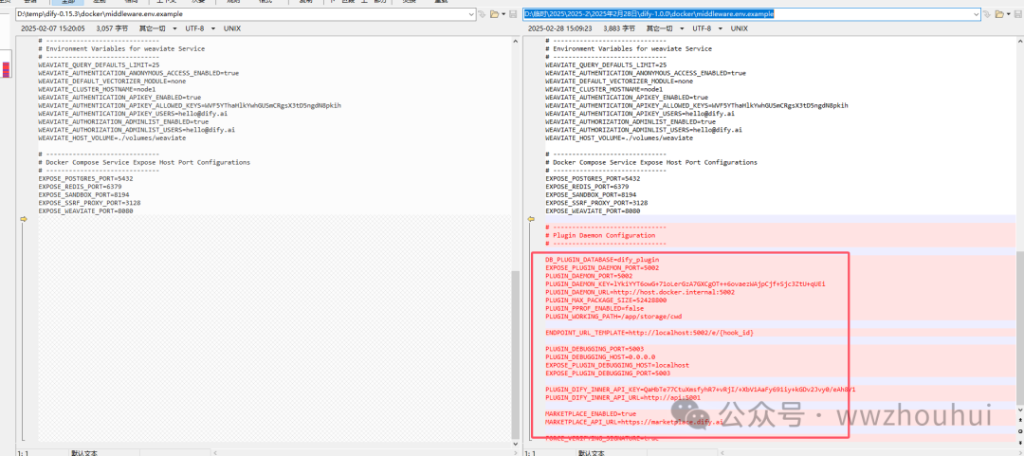Click the left pane UNIX line ending label
Image resolution: width=1024 pixels, height=456 pixels.
tap(232, 29)
